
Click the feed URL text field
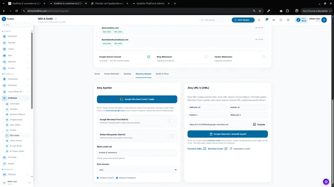[x=218, y=124]
